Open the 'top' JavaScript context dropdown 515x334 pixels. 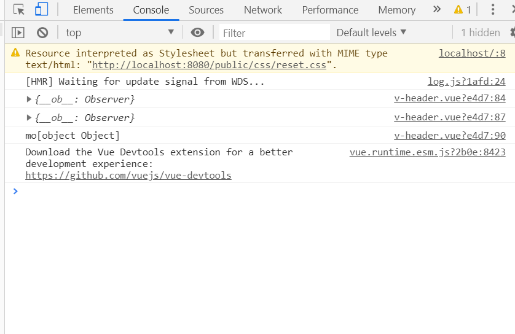(x=120, y=33)
